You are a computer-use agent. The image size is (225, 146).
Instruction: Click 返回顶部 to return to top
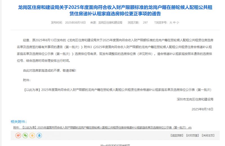coord(177,136)
